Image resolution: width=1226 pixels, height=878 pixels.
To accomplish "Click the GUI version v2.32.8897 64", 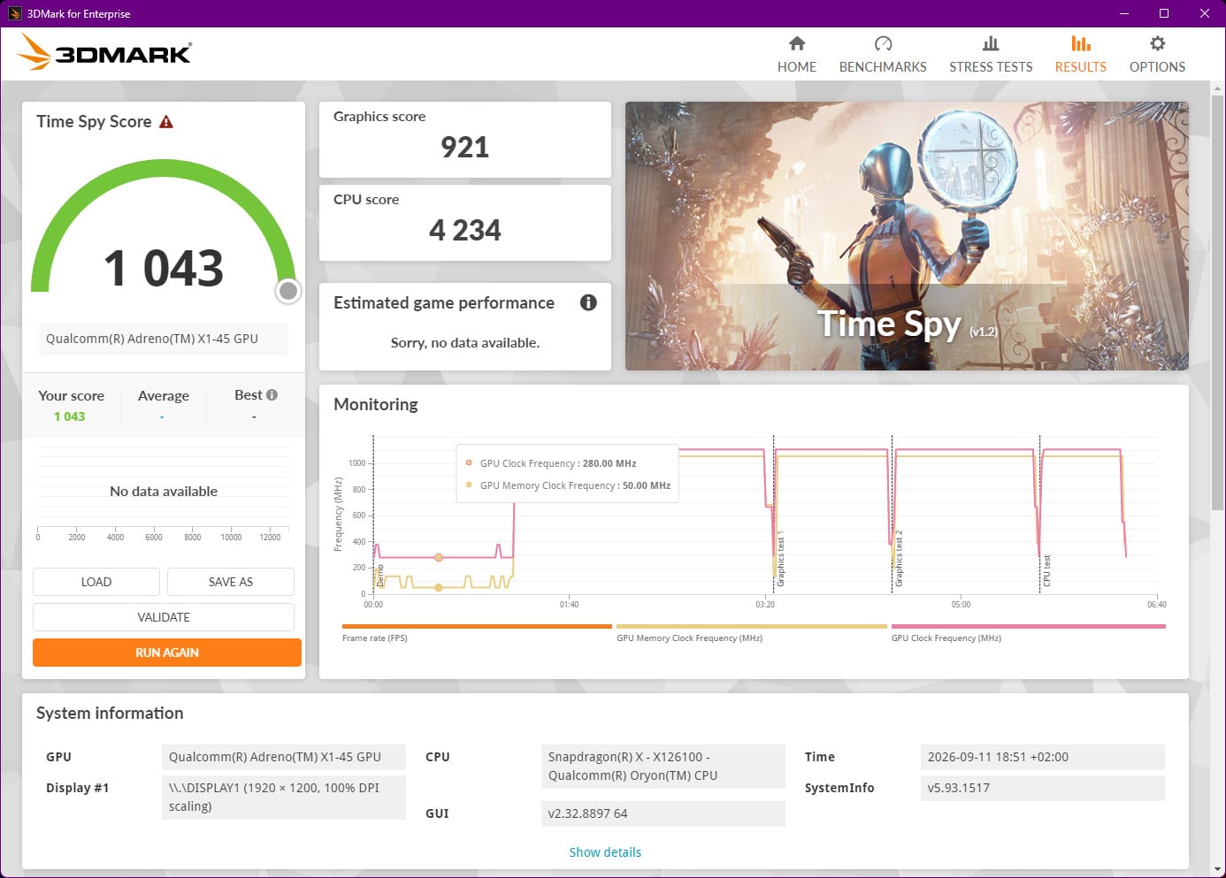I will click(663, 813).
